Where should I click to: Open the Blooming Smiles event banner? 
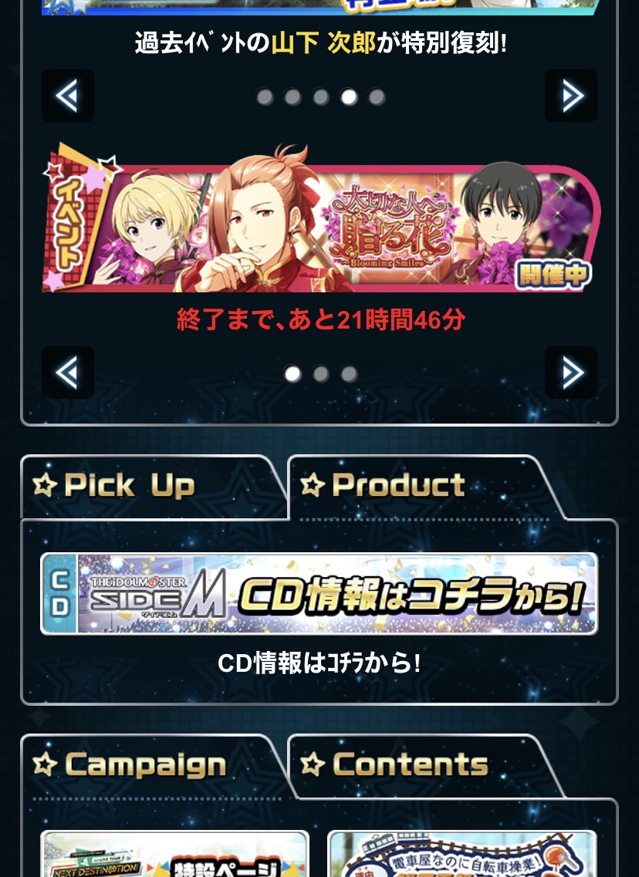[x=320, y=219]
